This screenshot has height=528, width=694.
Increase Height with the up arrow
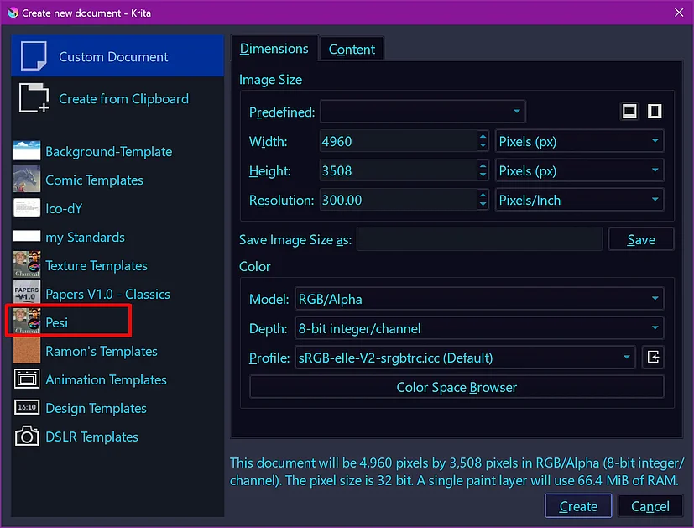pyautogui.click(x=483, y=165)
